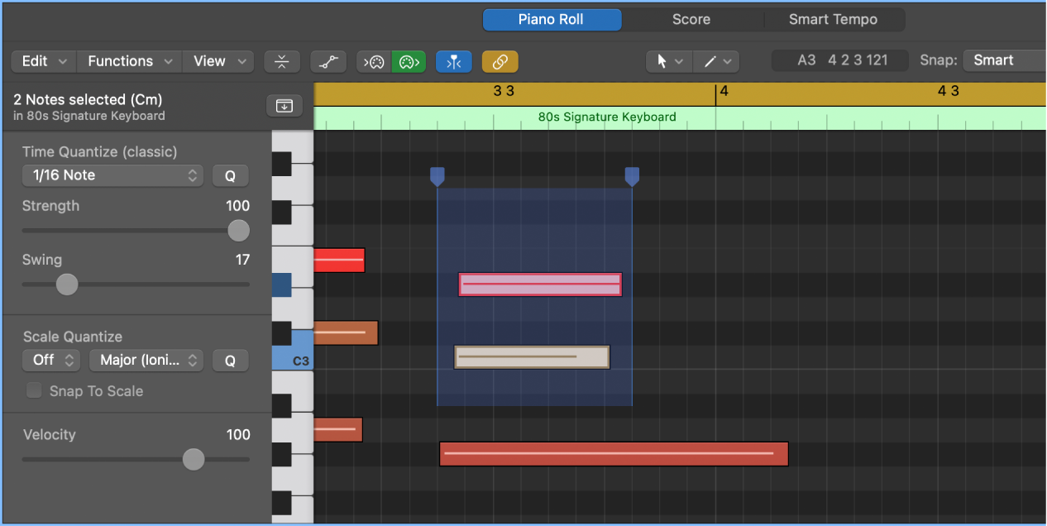Click the inspector down-arrow icon
Image resolution: width=1047 pixels, height=526 pixels.
284,105
